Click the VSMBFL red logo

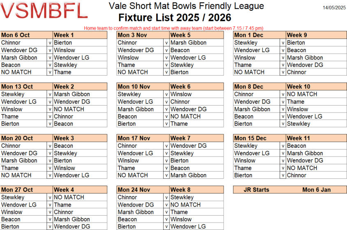[44, 11]
